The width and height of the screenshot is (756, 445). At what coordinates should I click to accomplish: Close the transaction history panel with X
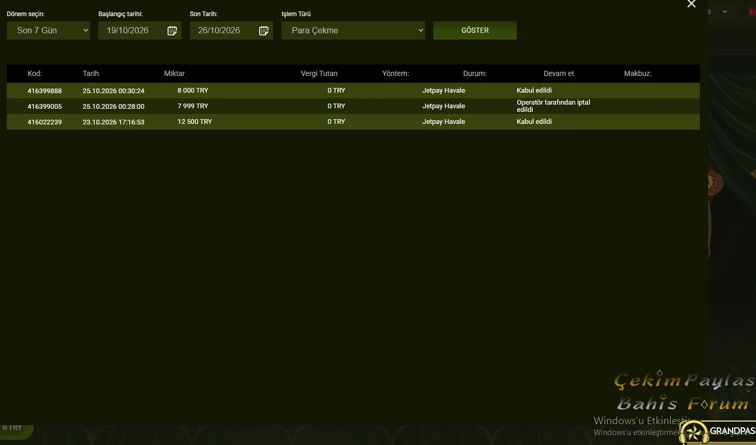click(x=691, y=4)
